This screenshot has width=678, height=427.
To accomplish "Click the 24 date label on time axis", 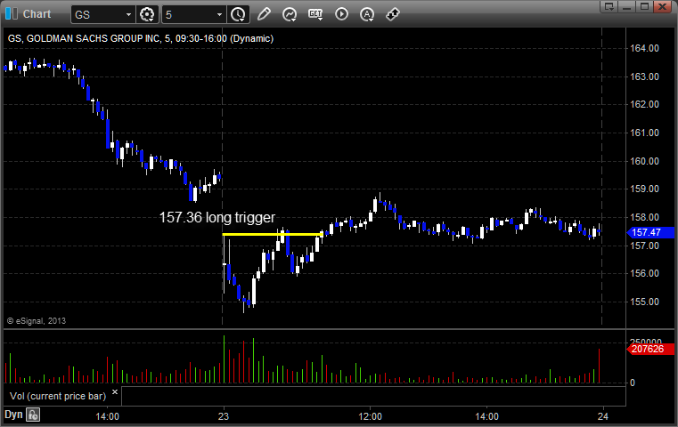I will pyautogui.click(x=602, y=416).
